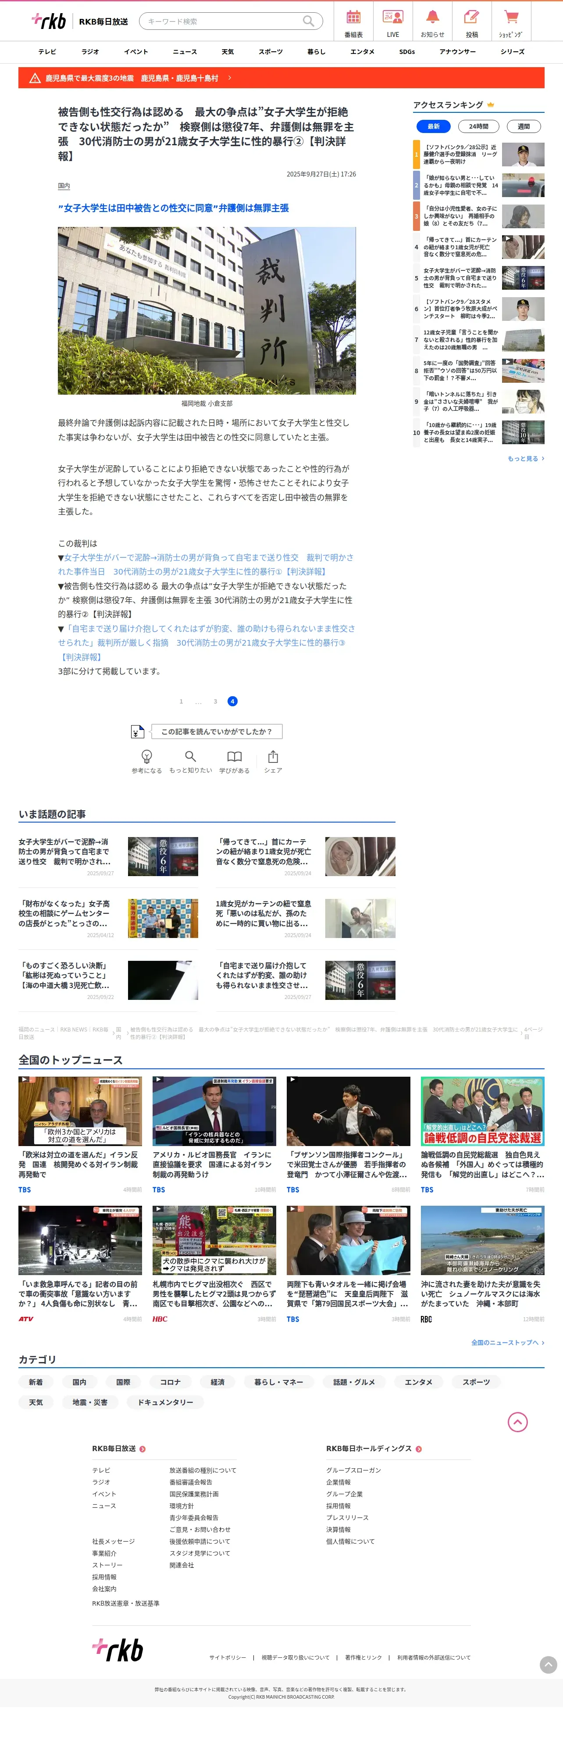The height and width of the screenshot is (1761, 563).
Task: Go to pagination page 3
Action: [215, 701]
